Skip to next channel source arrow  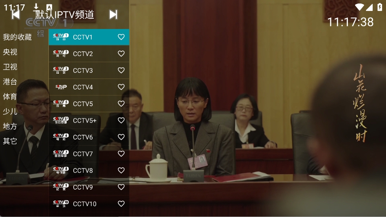(113, 15)
